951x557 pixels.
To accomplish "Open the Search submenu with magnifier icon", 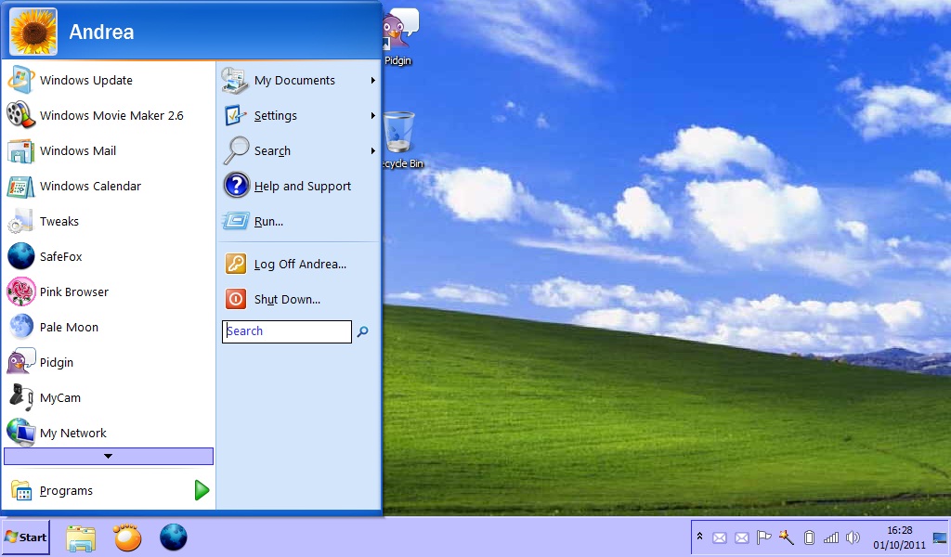I will click(299, 150).
